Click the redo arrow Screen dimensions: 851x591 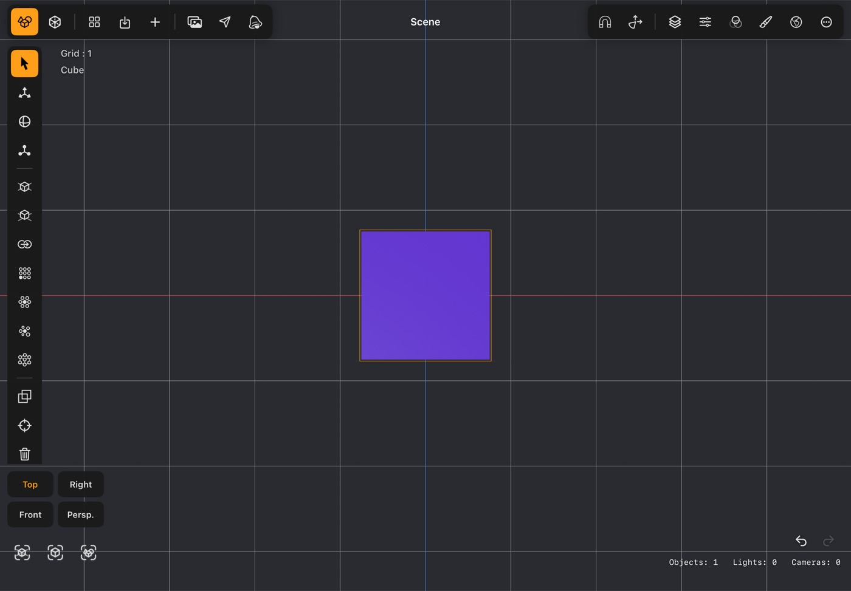pyautogui.click(x=828, y=541)
